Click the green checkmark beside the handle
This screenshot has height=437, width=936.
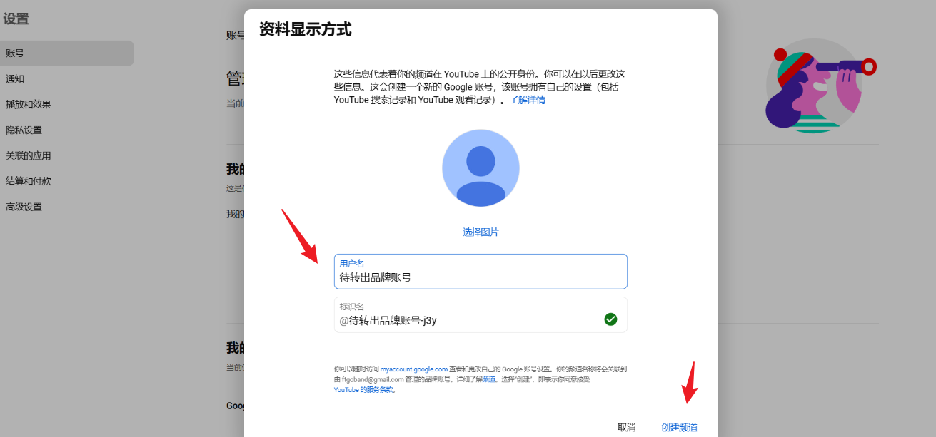pyautogui.click(x=610, y=319)
